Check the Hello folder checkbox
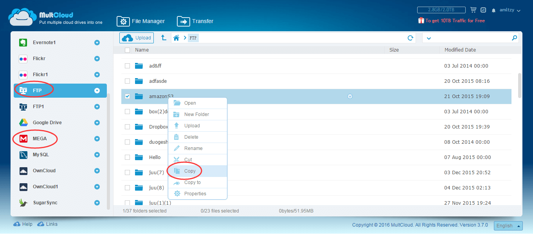 coord(127,157)
